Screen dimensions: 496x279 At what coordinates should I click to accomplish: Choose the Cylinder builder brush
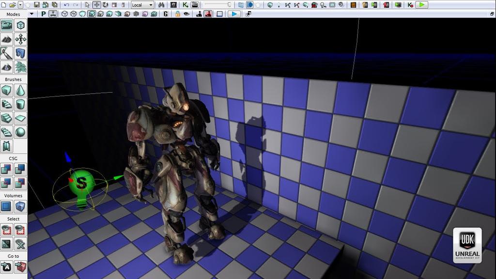20,105
